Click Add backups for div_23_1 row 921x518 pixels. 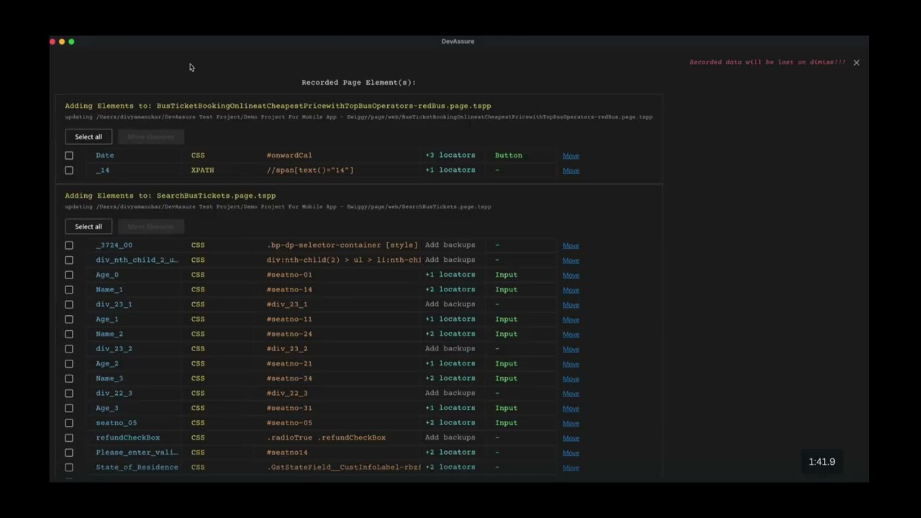tap(450, 304)
